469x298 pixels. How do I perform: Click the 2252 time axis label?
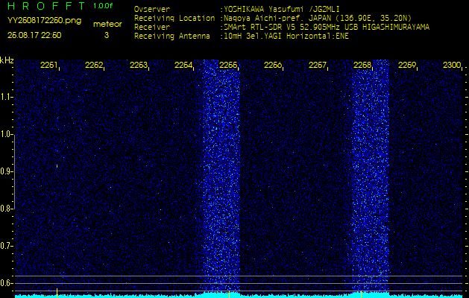pyautogui.click(x=94, y=65)
